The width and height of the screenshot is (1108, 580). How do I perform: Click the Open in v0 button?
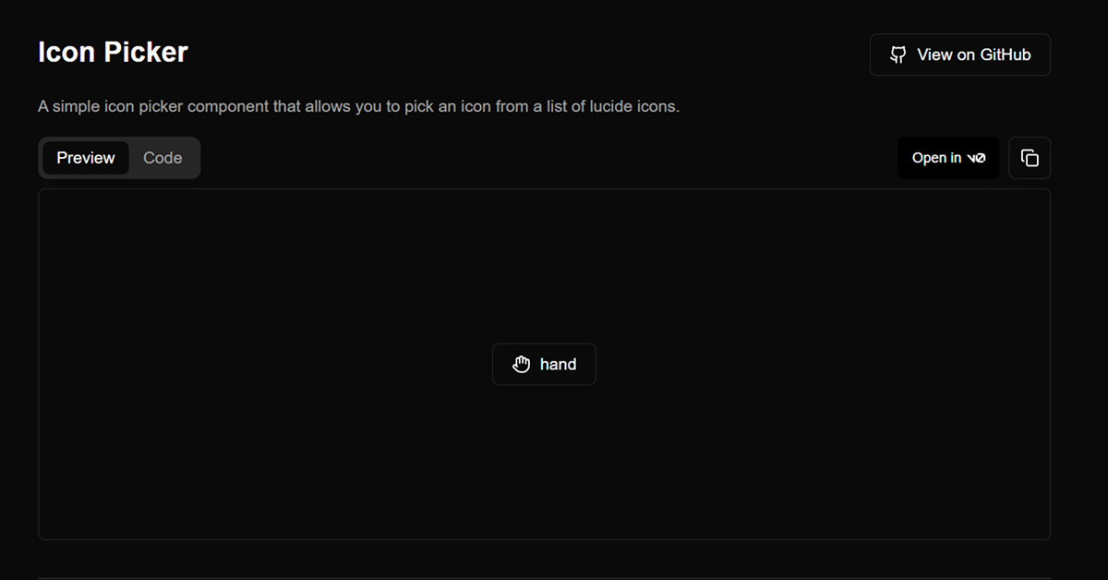[x=948, y=158]
